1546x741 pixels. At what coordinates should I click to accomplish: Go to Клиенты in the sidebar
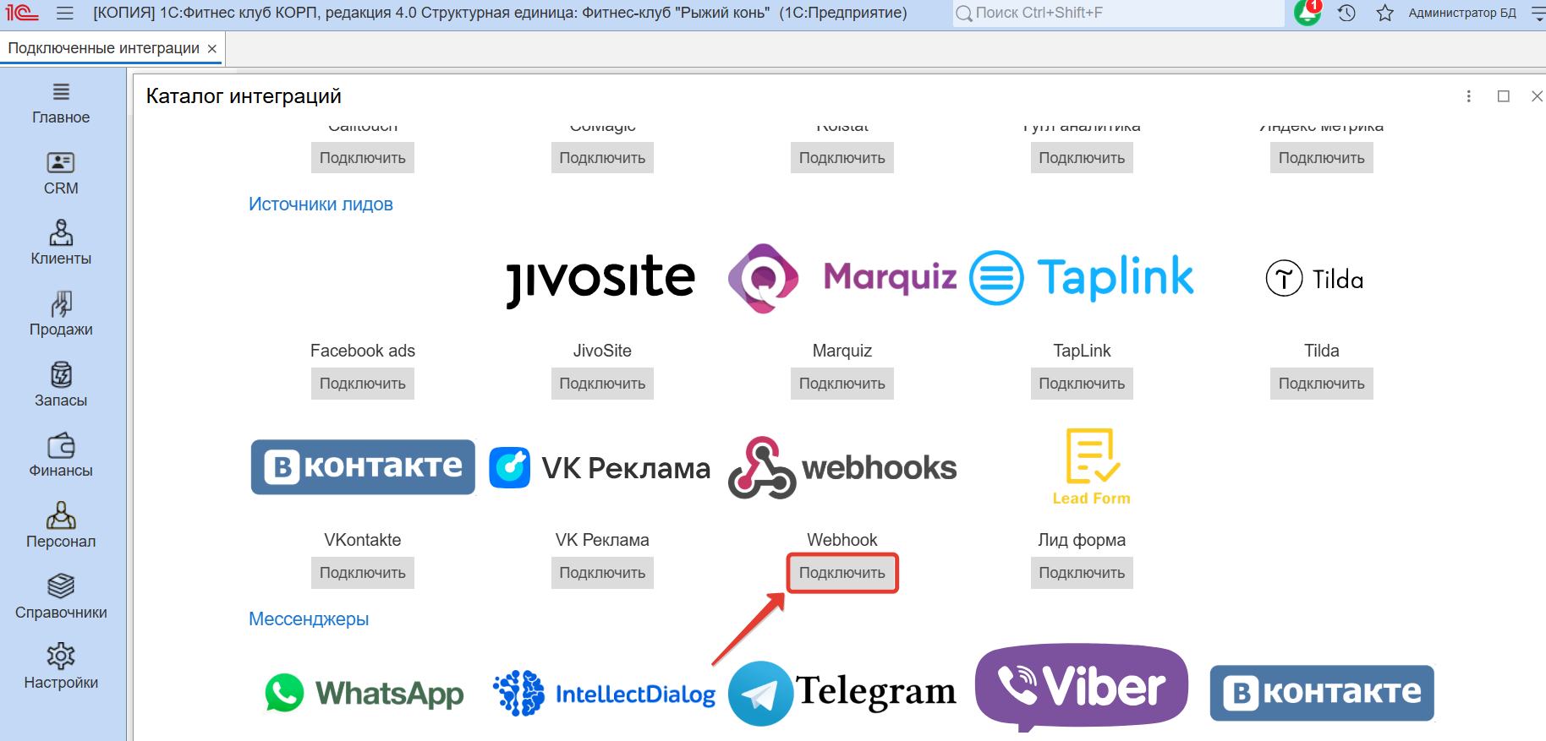pos(61,243)
